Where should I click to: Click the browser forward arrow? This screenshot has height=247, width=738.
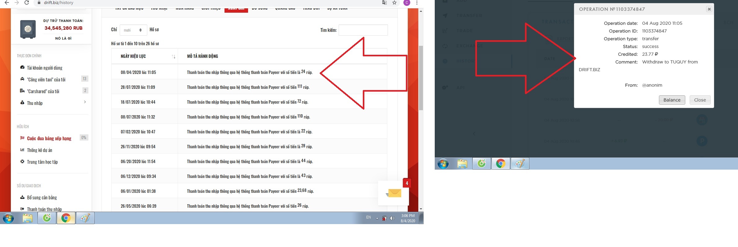pos(16,2)
